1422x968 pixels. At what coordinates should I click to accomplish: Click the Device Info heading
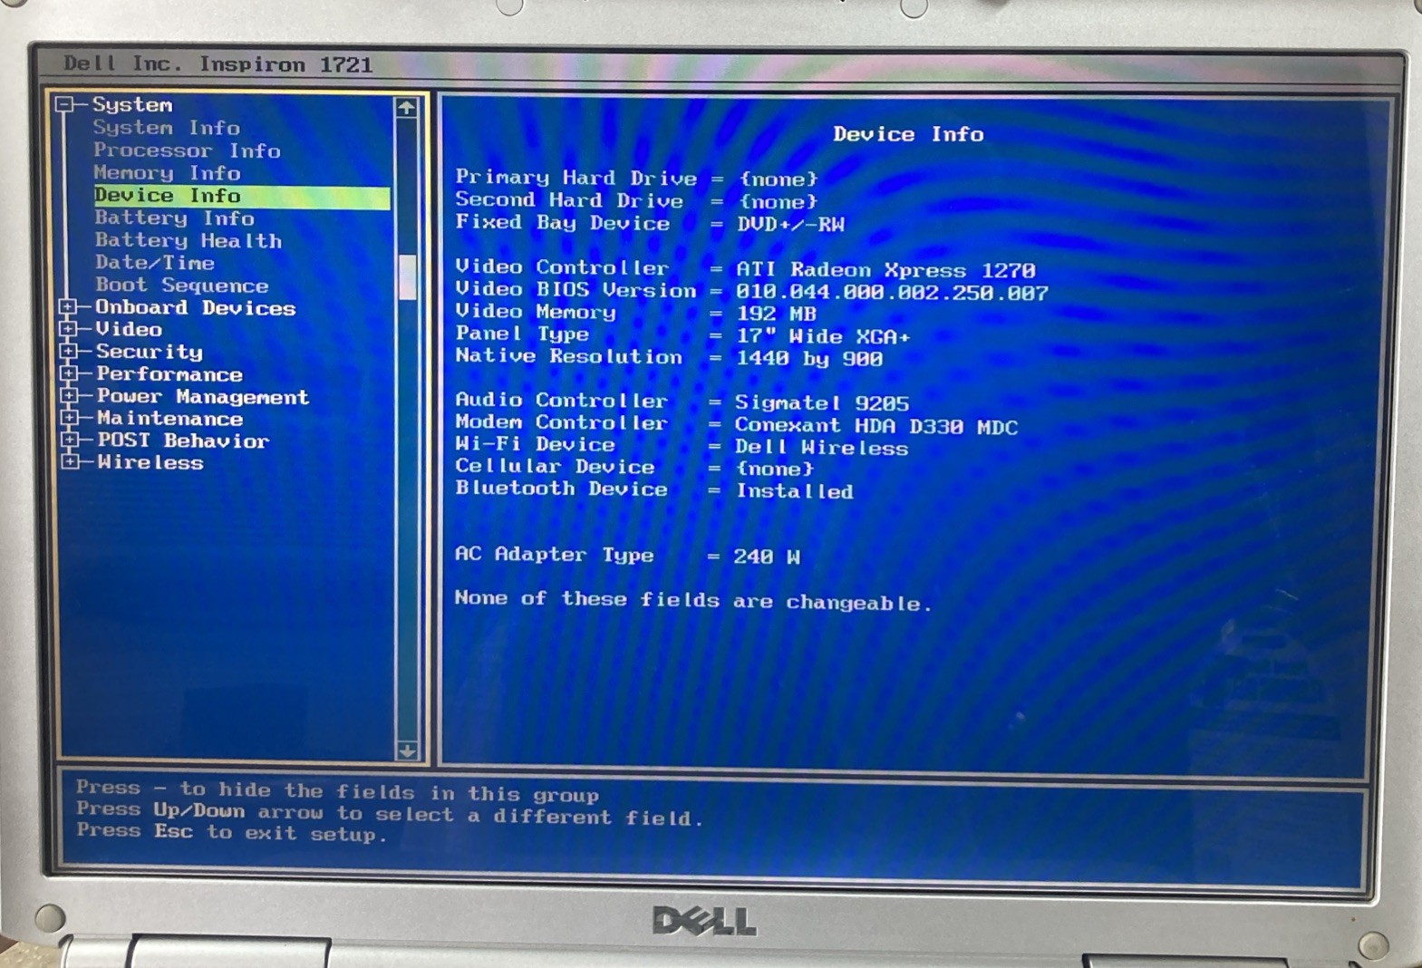(x=908, y=134)
